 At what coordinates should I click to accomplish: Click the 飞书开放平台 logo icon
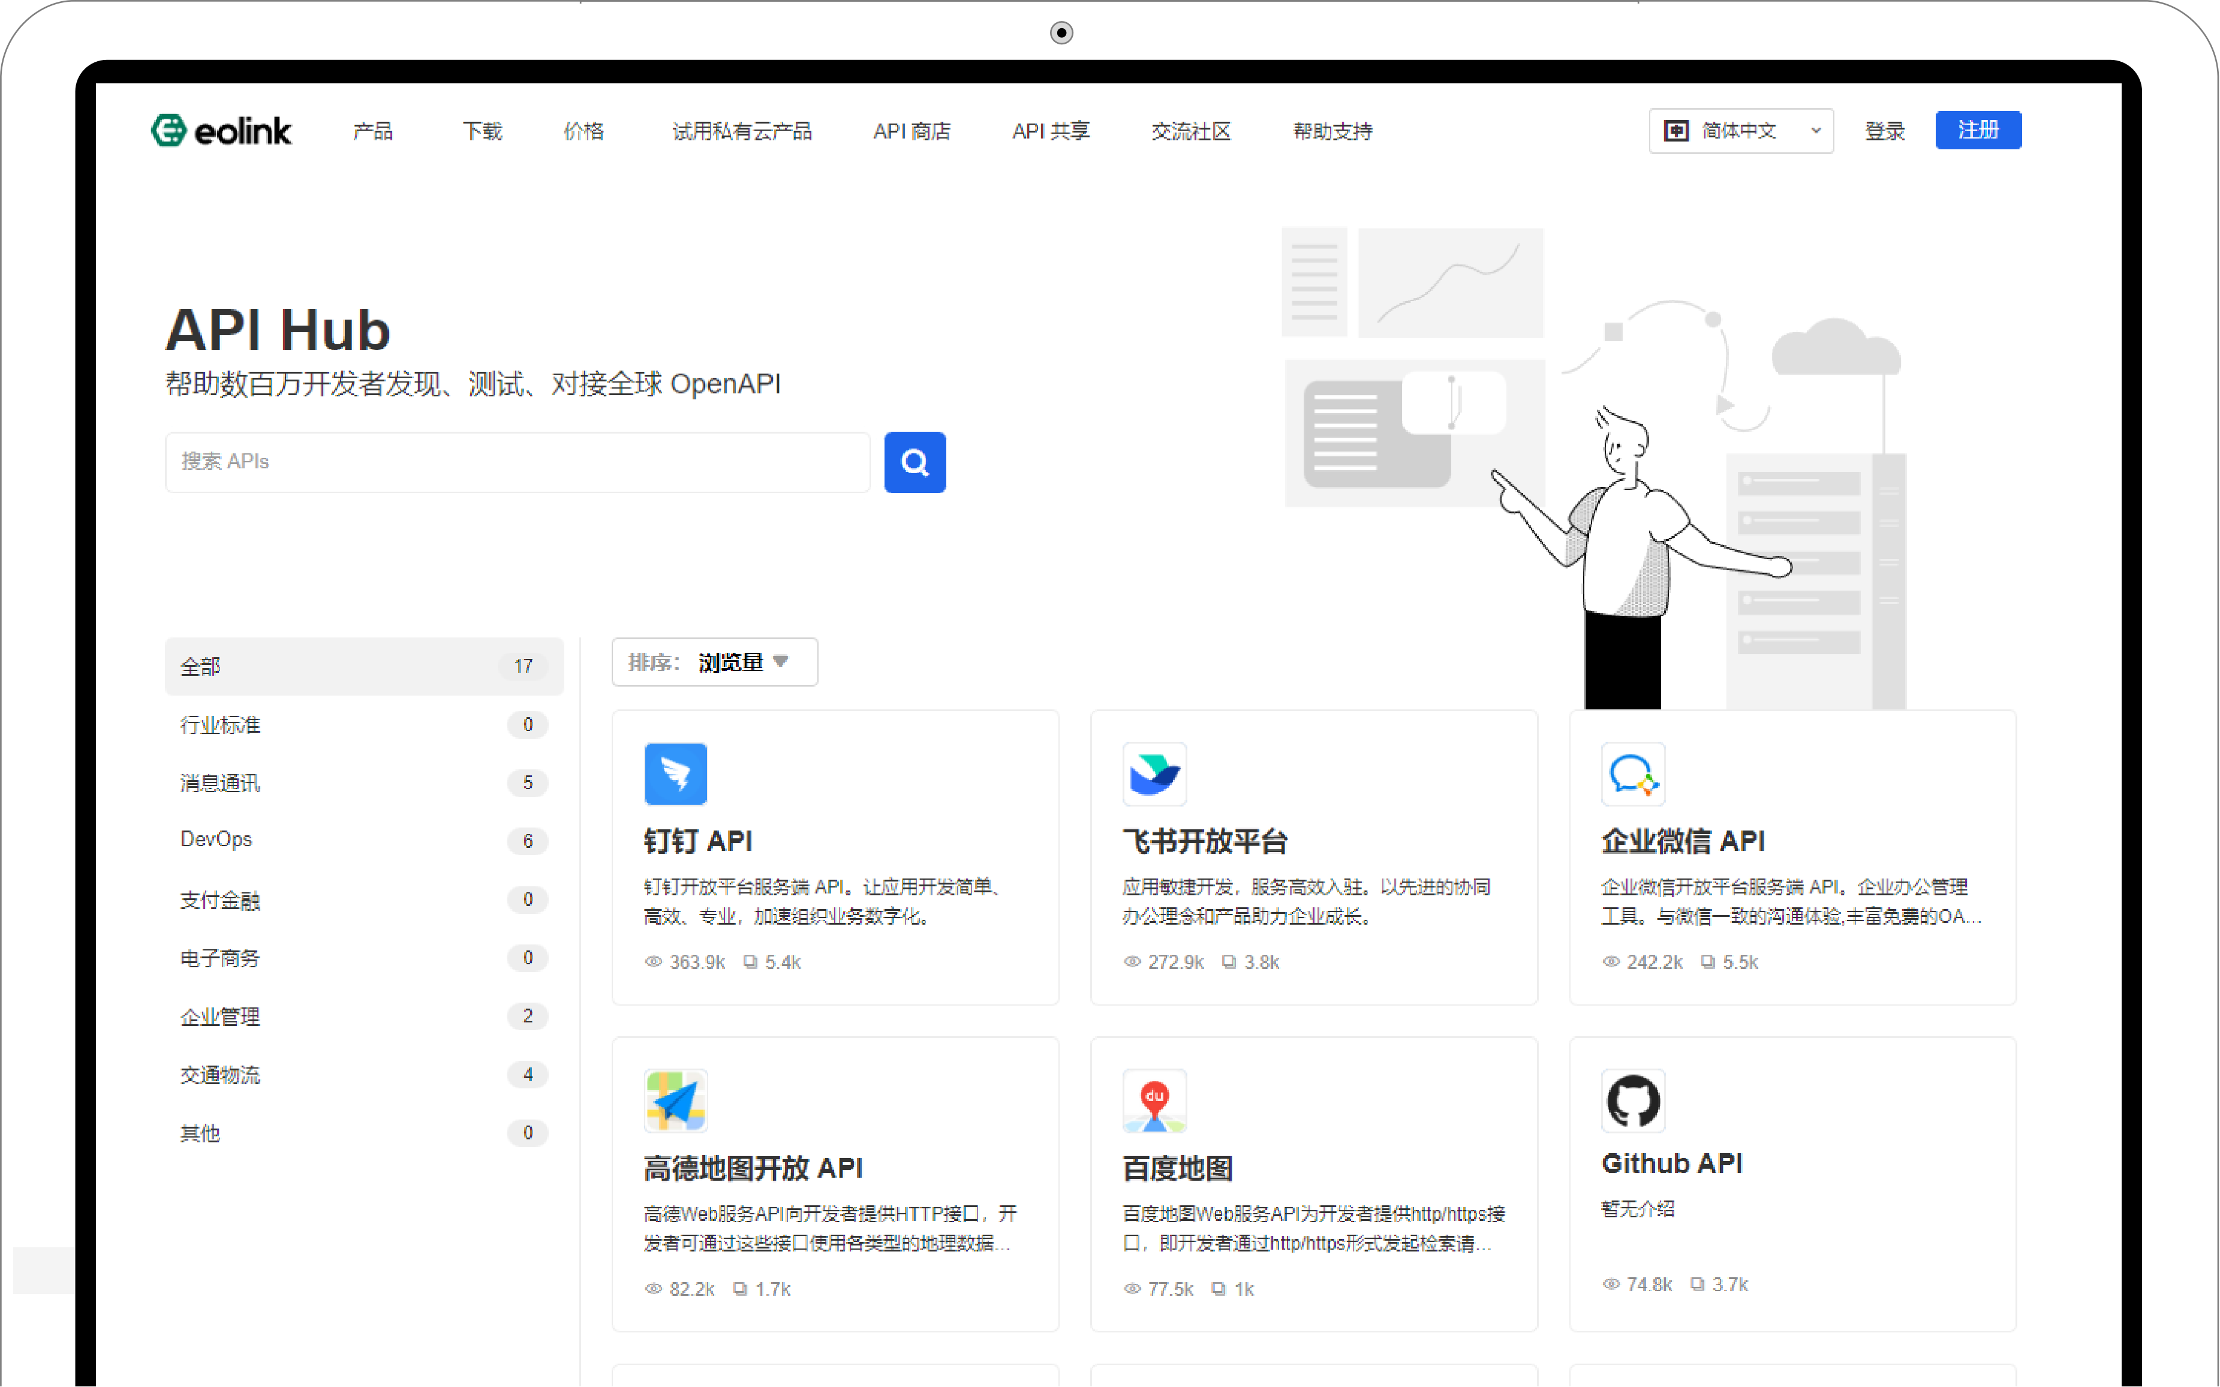coord(1154,774)
